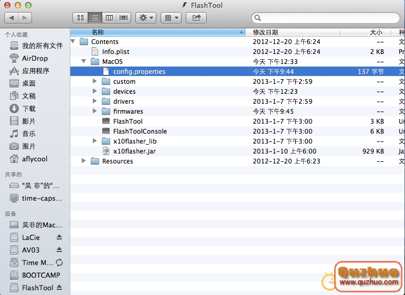Select the x10flasher.jar file icon

pos(106,151)
